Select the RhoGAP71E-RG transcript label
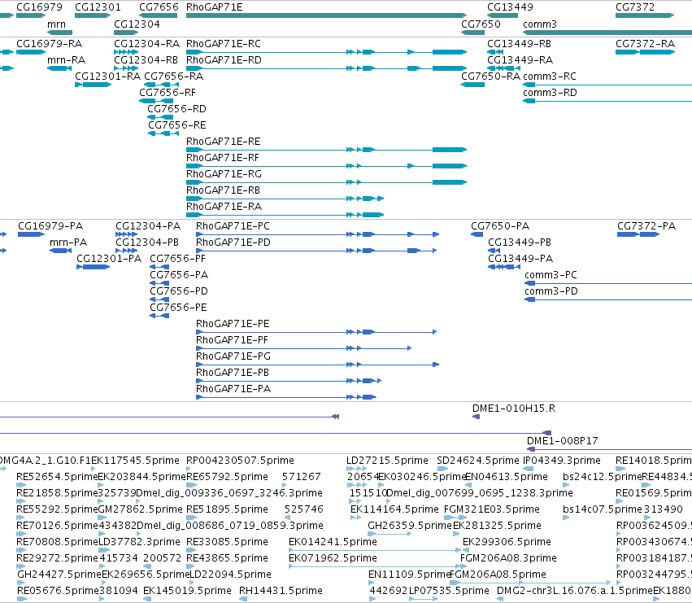This screenshot has height=603, width=692. coord(224,174)
